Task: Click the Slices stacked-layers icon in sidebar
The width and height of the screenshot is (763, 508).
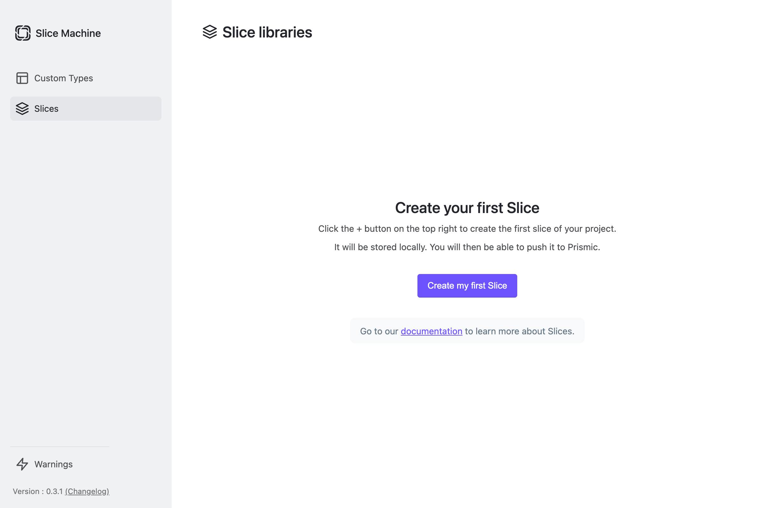Action: [22, 109]
